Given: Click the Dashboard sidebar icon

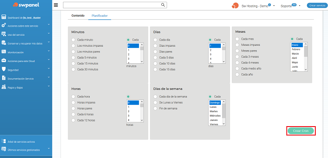Looking at the screenshot, I should click(4, 17).
